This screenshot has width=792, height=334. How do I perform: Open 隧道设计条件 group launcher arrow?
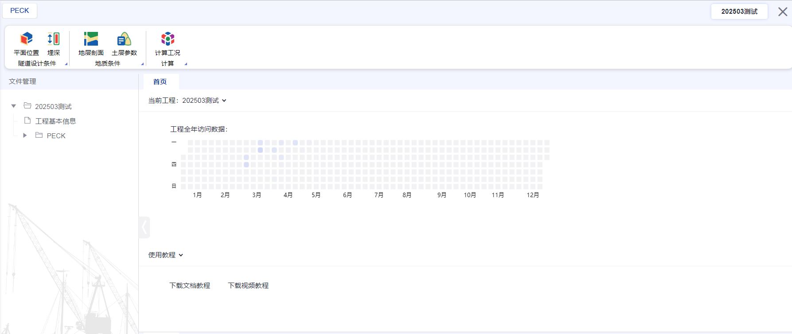pos(66,64)
